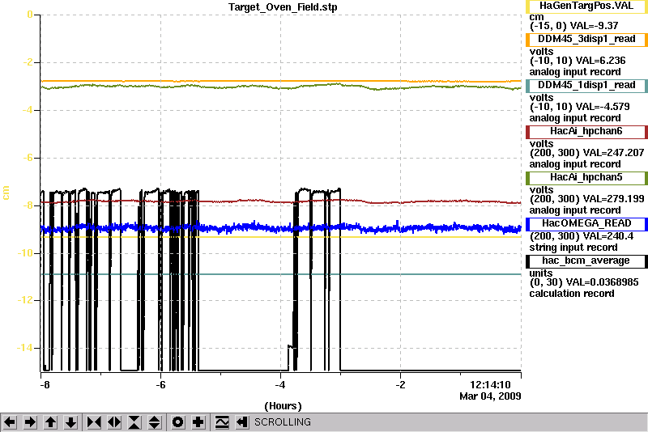Click the vertical zoom-out double-triangle icon
Image resolution: width=648 pixels, height=432 pixels.
pyautogui.click(x=154, y=422)
